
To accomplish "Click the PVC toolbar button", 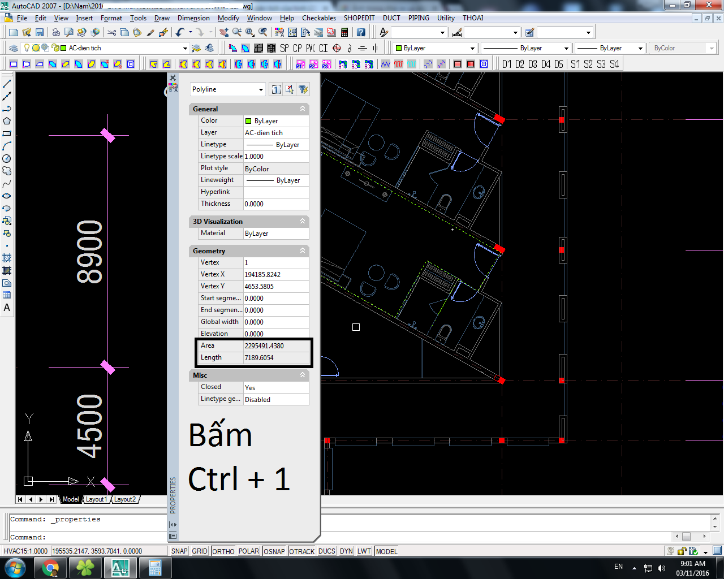I will tap(311, 48).
